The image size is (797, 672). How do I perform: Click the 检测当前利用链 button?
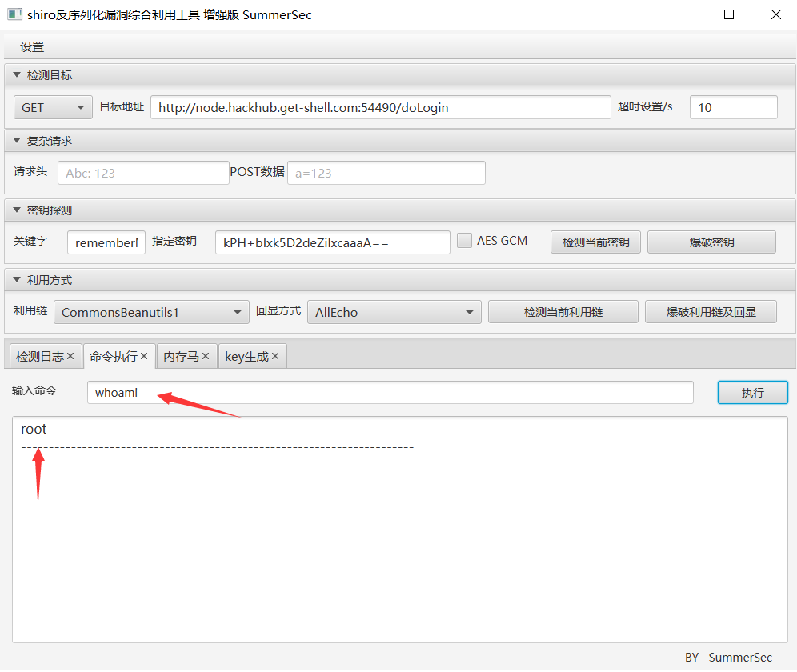click(563, 312)
